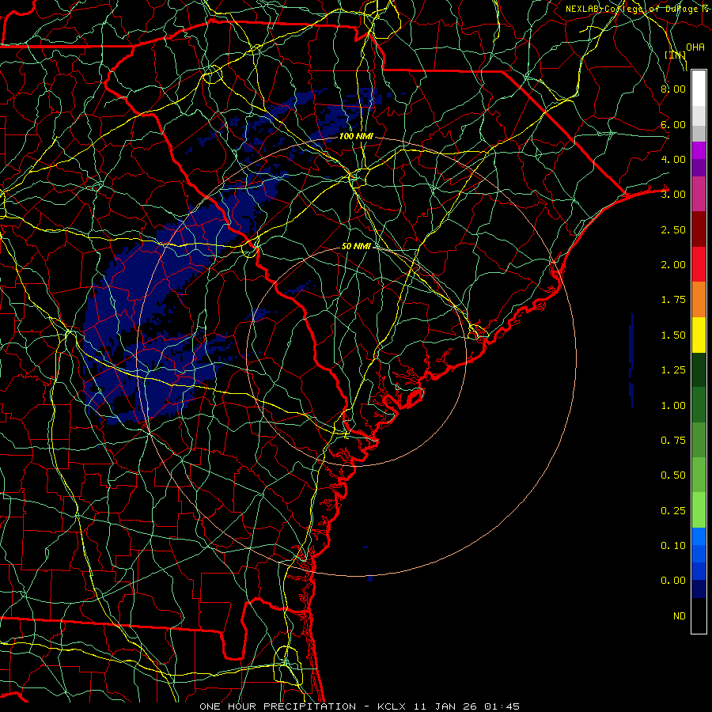Click the 3.00 scale value
The image size is (712, 712).
pos(673,195)
